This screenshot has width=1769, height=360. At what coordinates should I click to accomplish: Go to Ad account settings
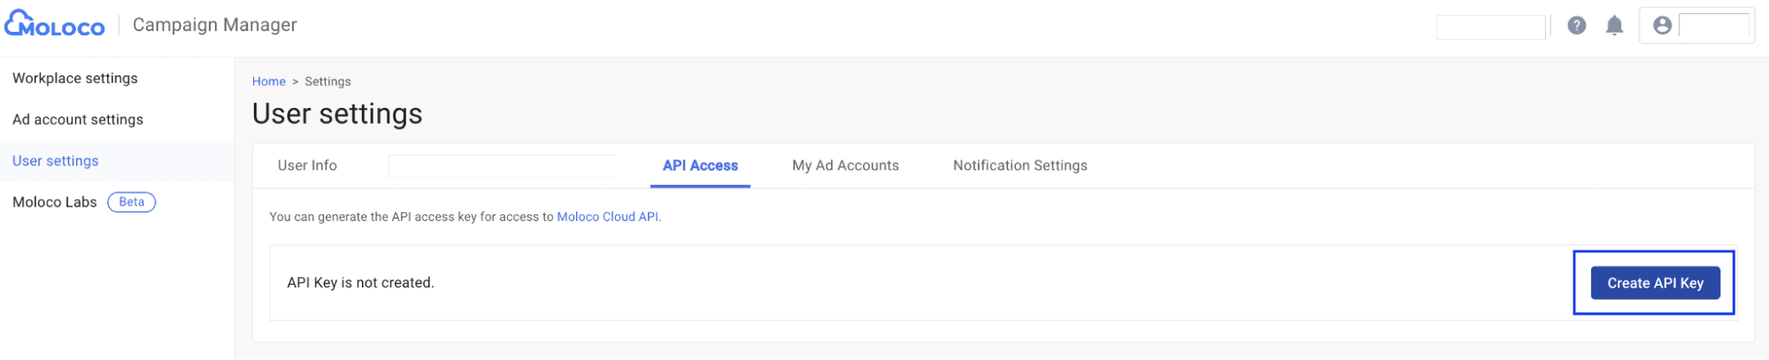point(78,119)
